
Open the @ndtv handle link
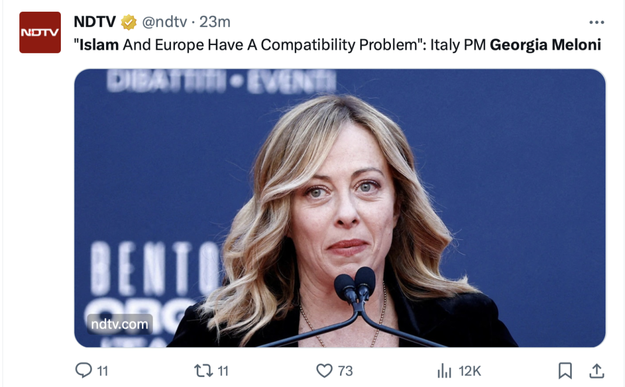click(164, 22)
